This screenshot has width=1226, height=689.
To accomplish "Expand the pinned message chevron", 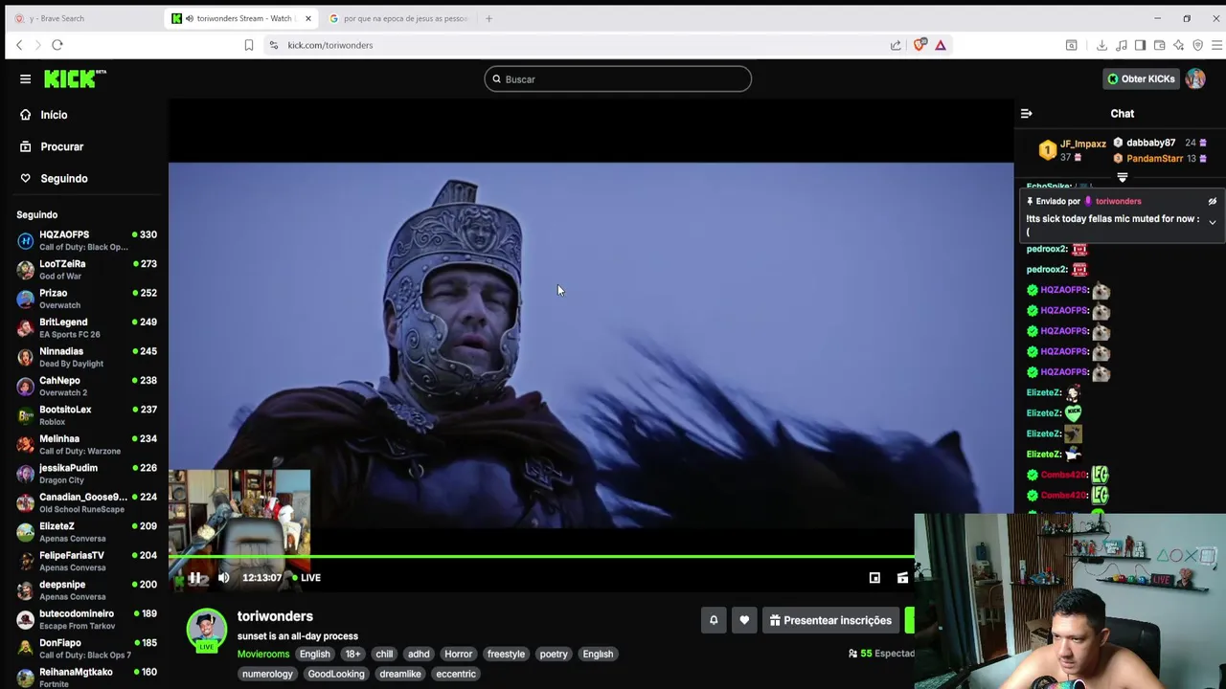I will point(1212,222).
